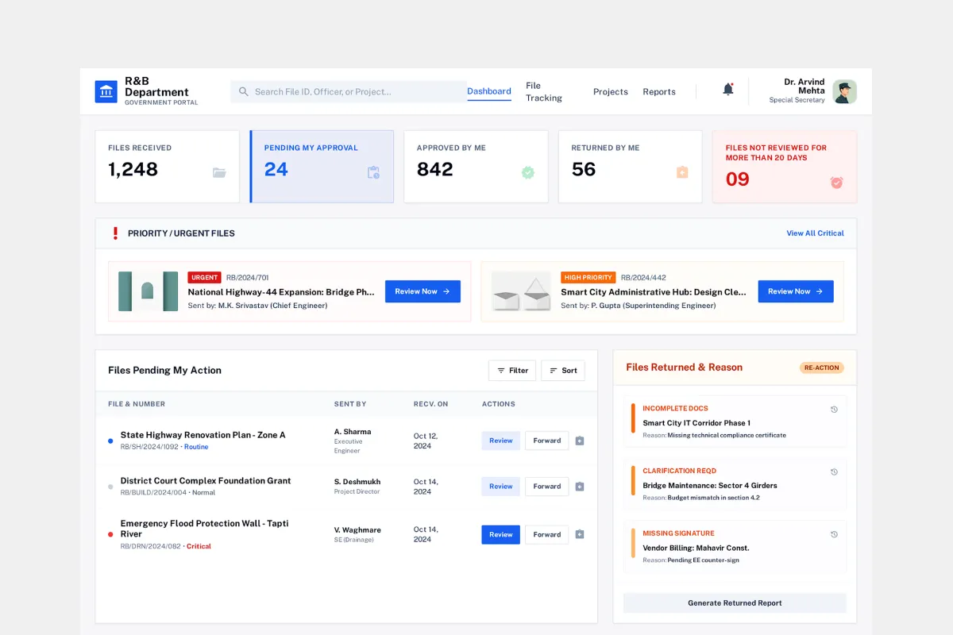Click the clipboard icon on Pending My Approval card

point(373,172)
